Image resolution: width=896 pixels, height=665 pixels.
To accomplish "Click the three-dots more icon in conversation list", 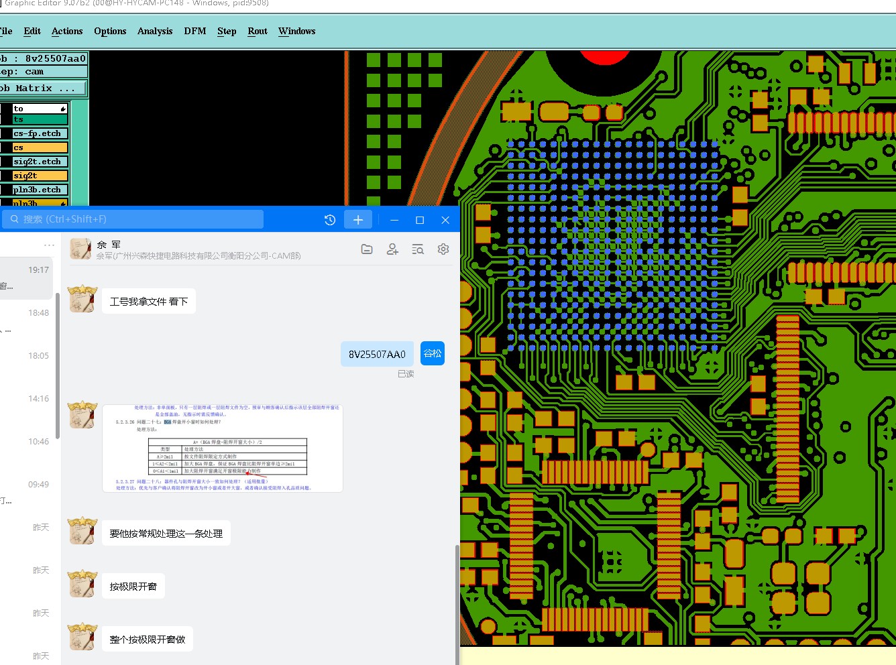I will coord(49,245).
